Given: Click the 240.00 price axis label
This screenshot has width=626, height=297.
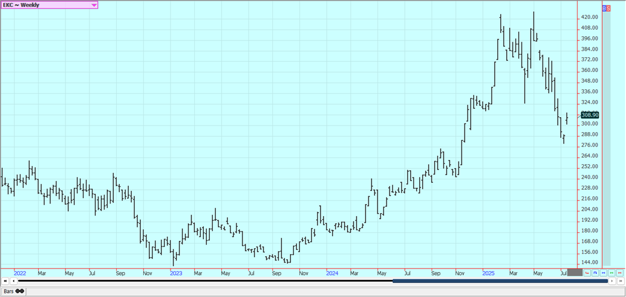Looking at the screenshot, I should (x=590, y=177).
